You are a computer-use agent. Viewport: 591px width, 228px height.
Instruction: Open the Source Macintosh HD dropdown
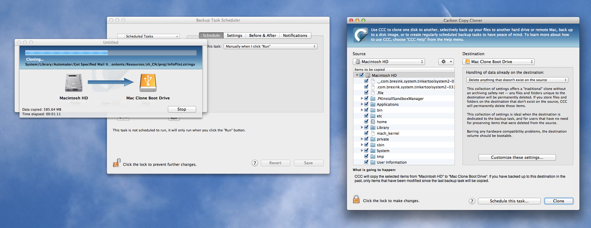(389, 62)
